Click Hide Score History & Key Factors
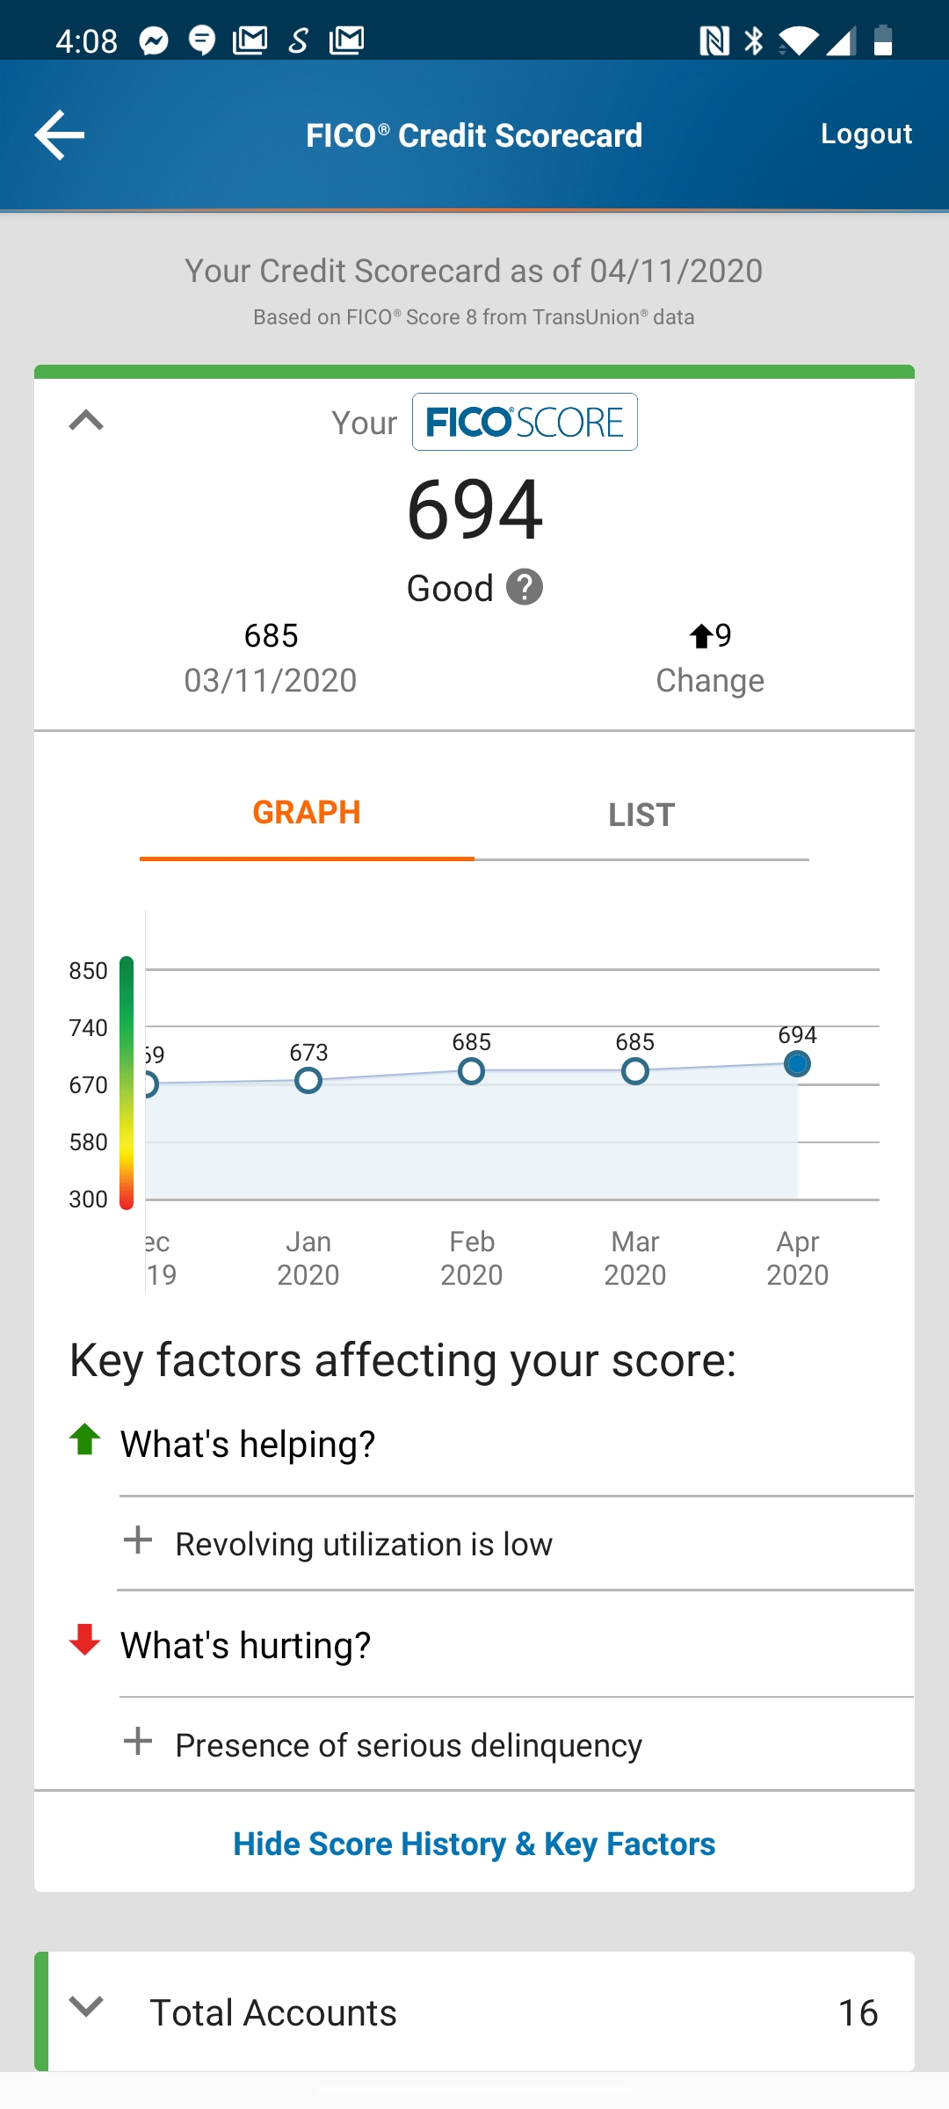Image resolution: width=949 pixels, height=2109 pixels. click(474, 1844)
